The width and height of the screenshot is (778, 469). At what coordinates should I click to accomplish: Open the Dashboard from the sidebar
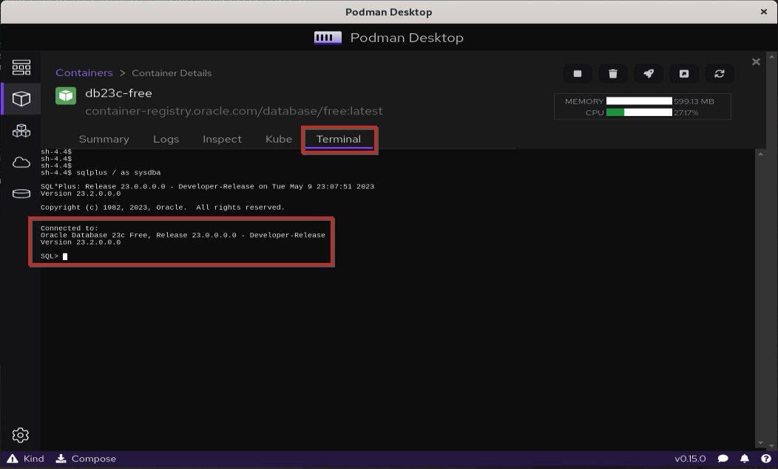[x=21, y=66]
